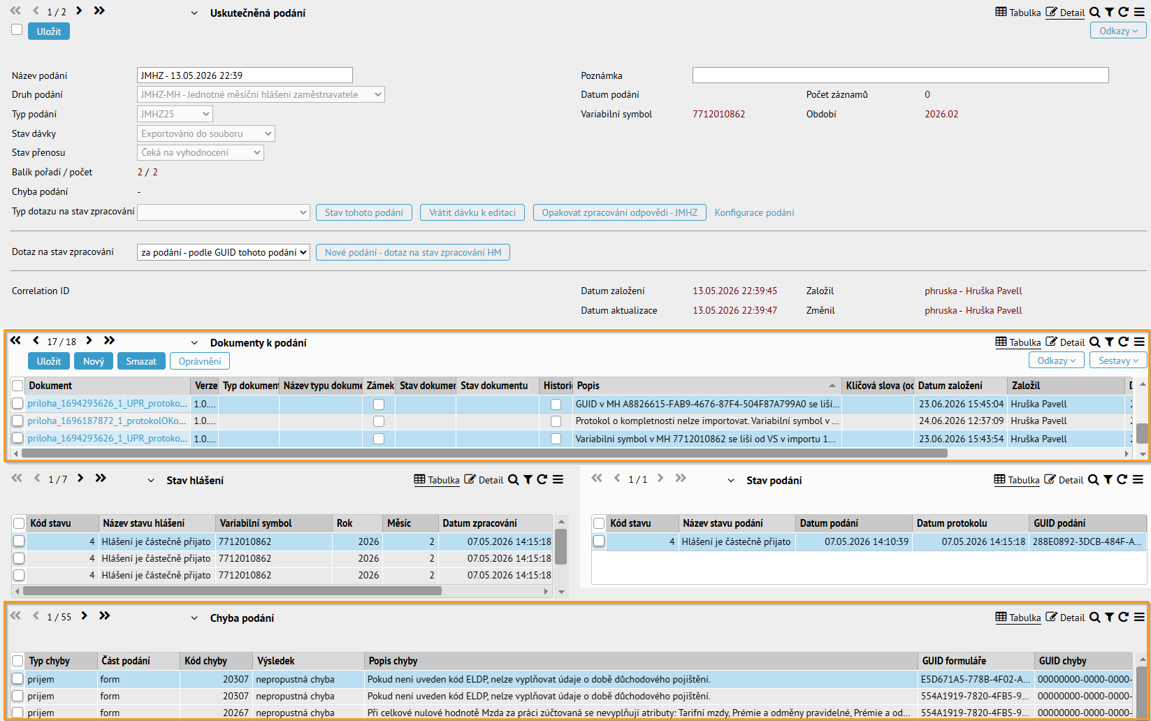The width and height of the screenshot is (1151, 721).
Task: Switch Uskutečněná podání to Detail view
Action: coord(1065,13)
